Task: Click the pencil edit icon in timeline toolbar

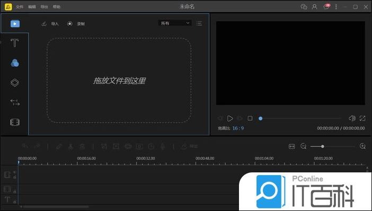Action: click(x=59, y=146)
